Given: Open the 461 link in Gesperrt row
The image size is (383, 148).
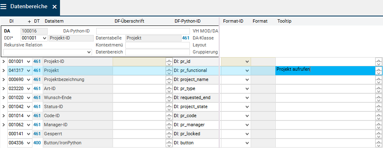Looking at the screenshot, I should coord(37,134).
